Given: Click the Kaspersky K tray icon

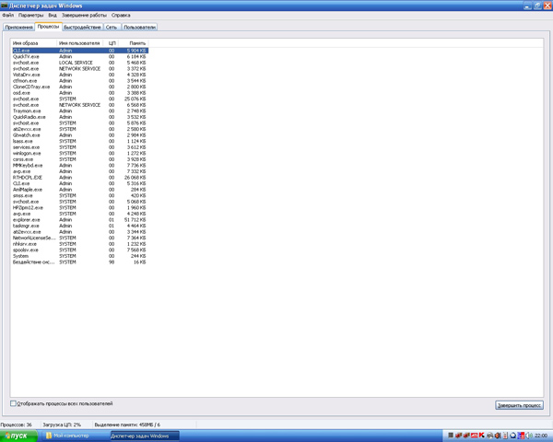Looking at the screenshot, I should click(482, 436).
